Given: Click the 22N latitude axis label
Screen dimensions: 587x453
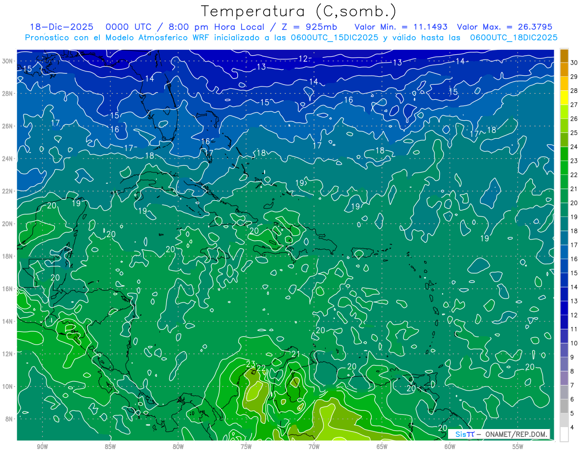Looking at the screenshot, I should 8,191.
